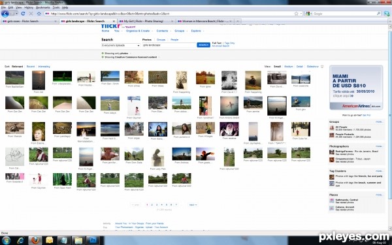Switch view to Medium thumbnails

point(288,67)
